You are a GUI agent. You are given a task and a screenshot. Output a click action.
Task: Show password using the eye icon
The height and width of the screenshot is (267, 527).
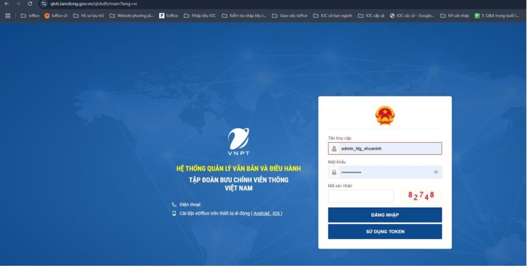435,172
